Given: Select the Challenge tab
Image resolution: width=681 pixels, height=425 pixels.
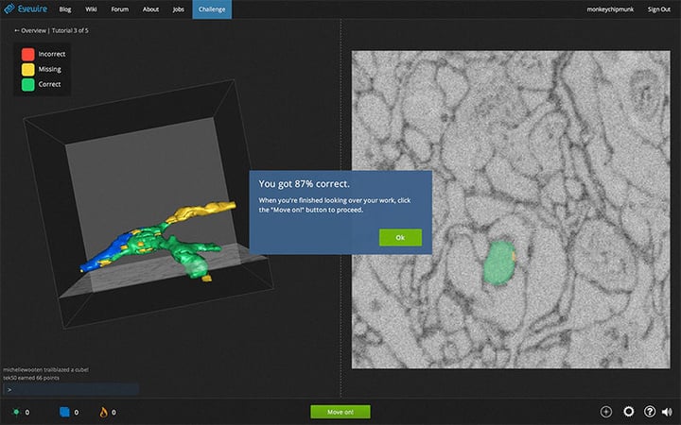Looking at the screenshot, I should coord(211,9).
